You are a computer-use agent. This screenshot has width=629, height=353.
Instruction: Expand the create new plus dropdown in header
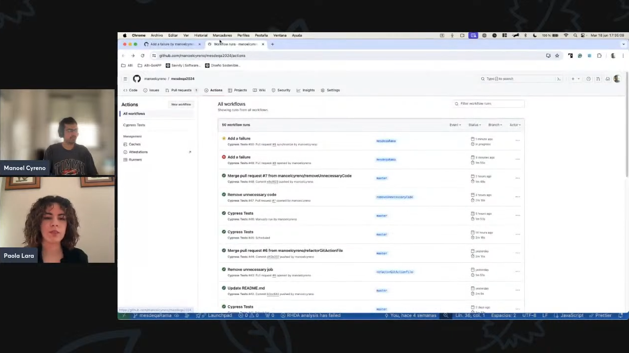pyautogui.click(x=575, y=79)
